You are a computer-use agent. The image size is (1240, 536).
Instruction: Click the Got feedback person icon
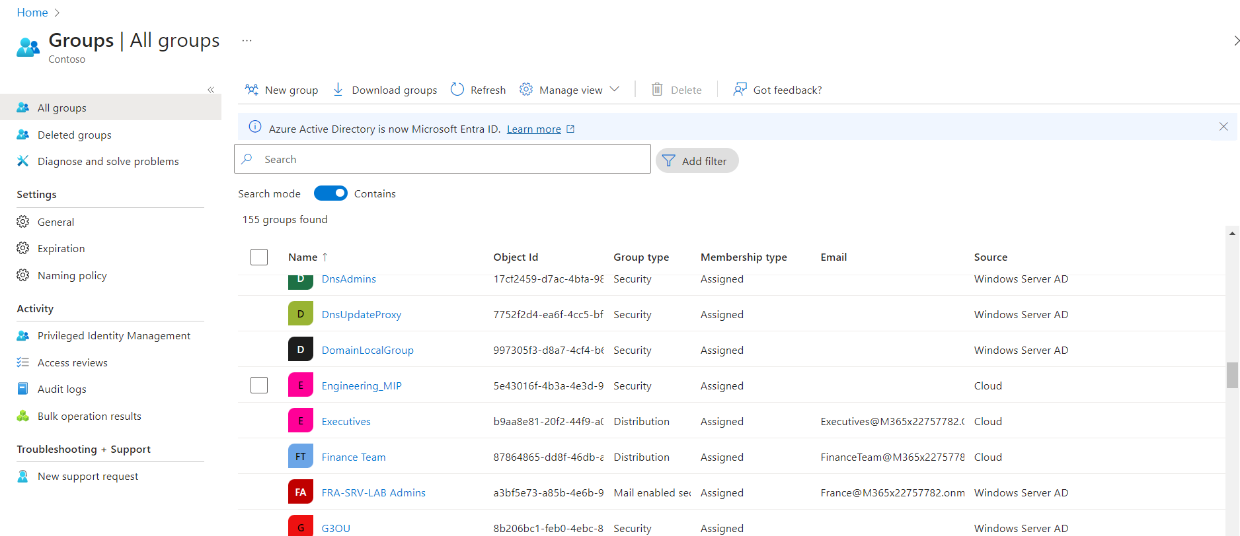pyautogui.click(x=740, y=89)
